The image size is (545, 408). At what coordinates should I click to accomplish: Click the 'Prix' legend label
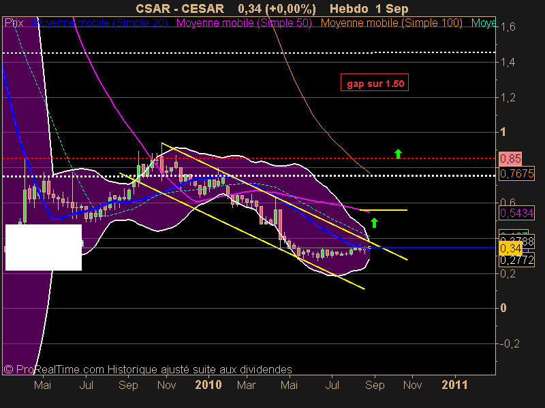coord(14,23)
